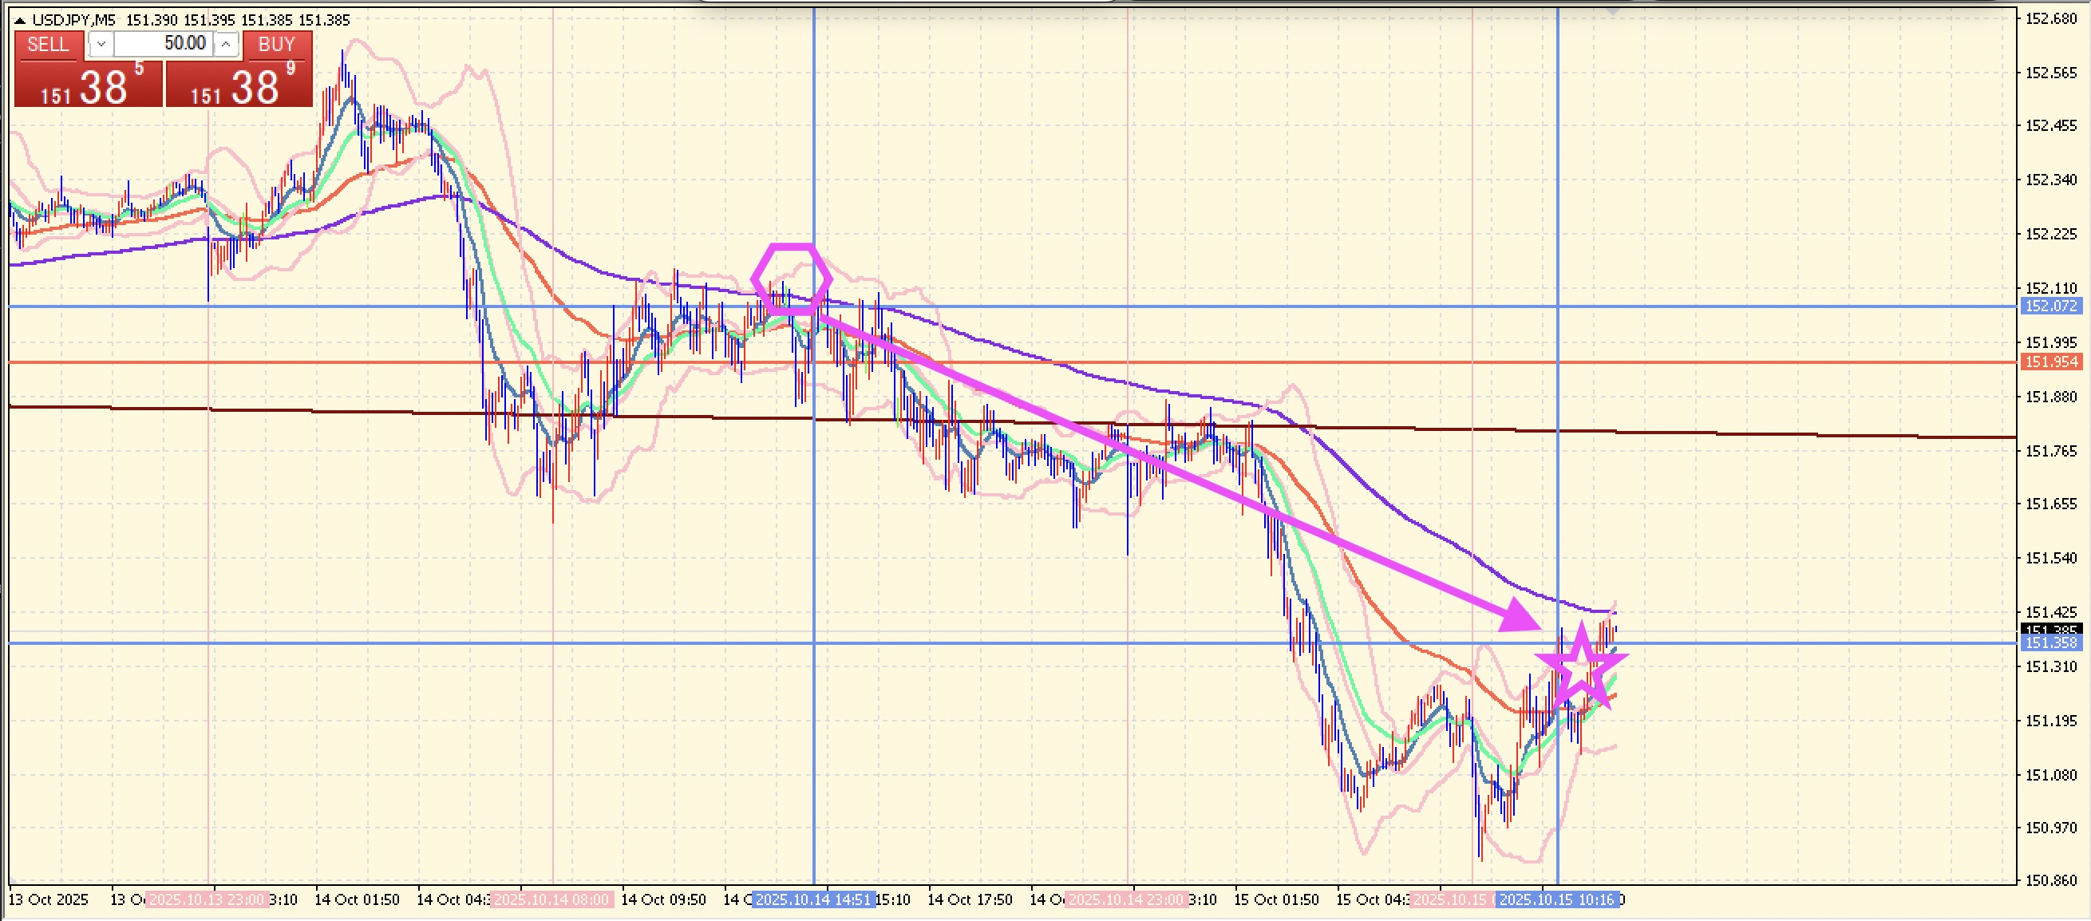Select the 151.954 orange price label
This screenshot has height=921, width=2091.
(2051, 362)
